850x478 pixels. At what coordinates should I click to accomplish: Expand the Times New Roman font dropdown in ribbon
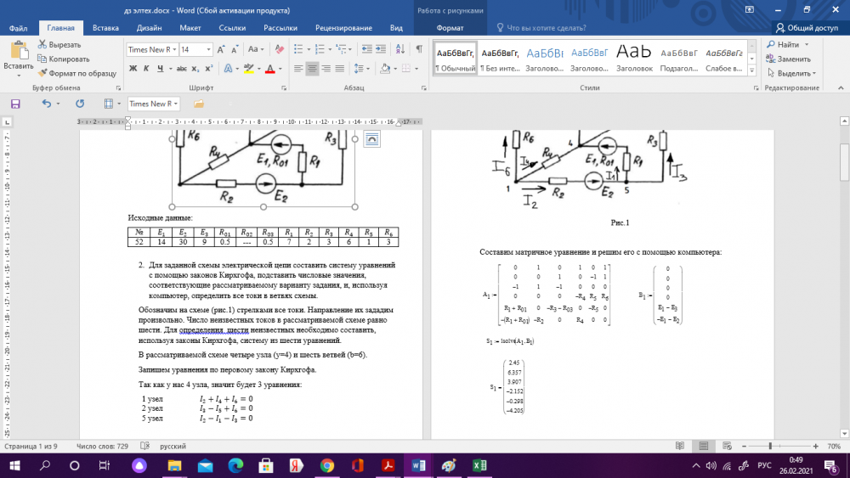click(x=173, y=49)
